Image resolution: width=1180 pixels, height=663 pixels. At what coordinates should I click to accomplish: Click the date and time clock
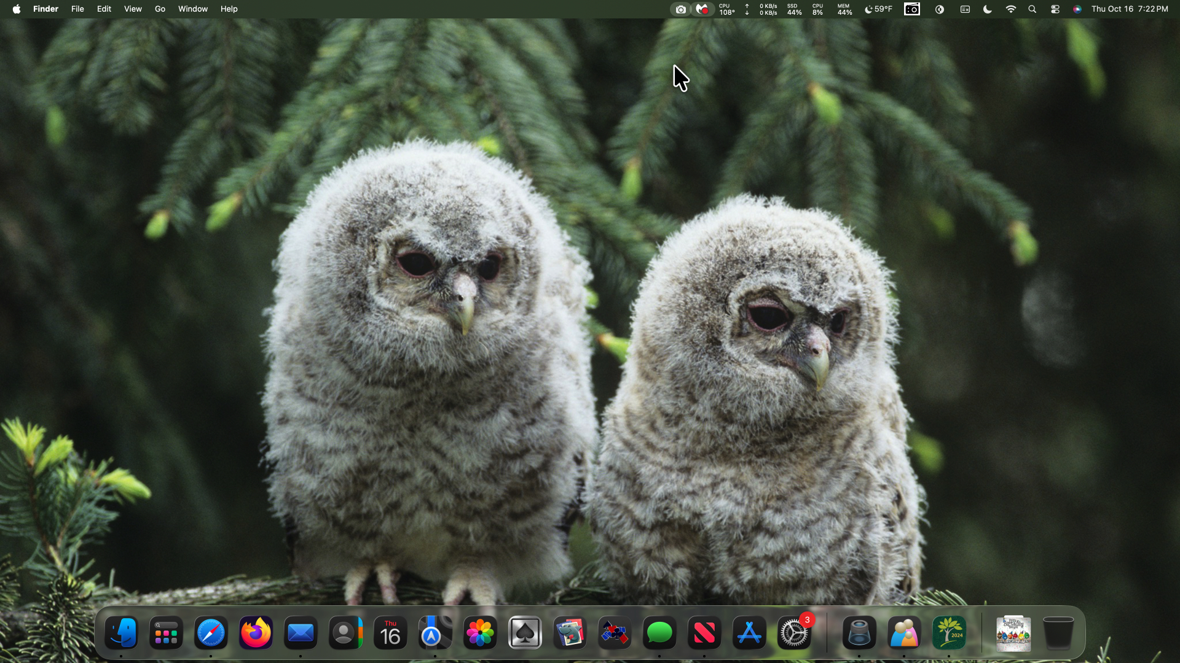click(x=1129, y=9)
